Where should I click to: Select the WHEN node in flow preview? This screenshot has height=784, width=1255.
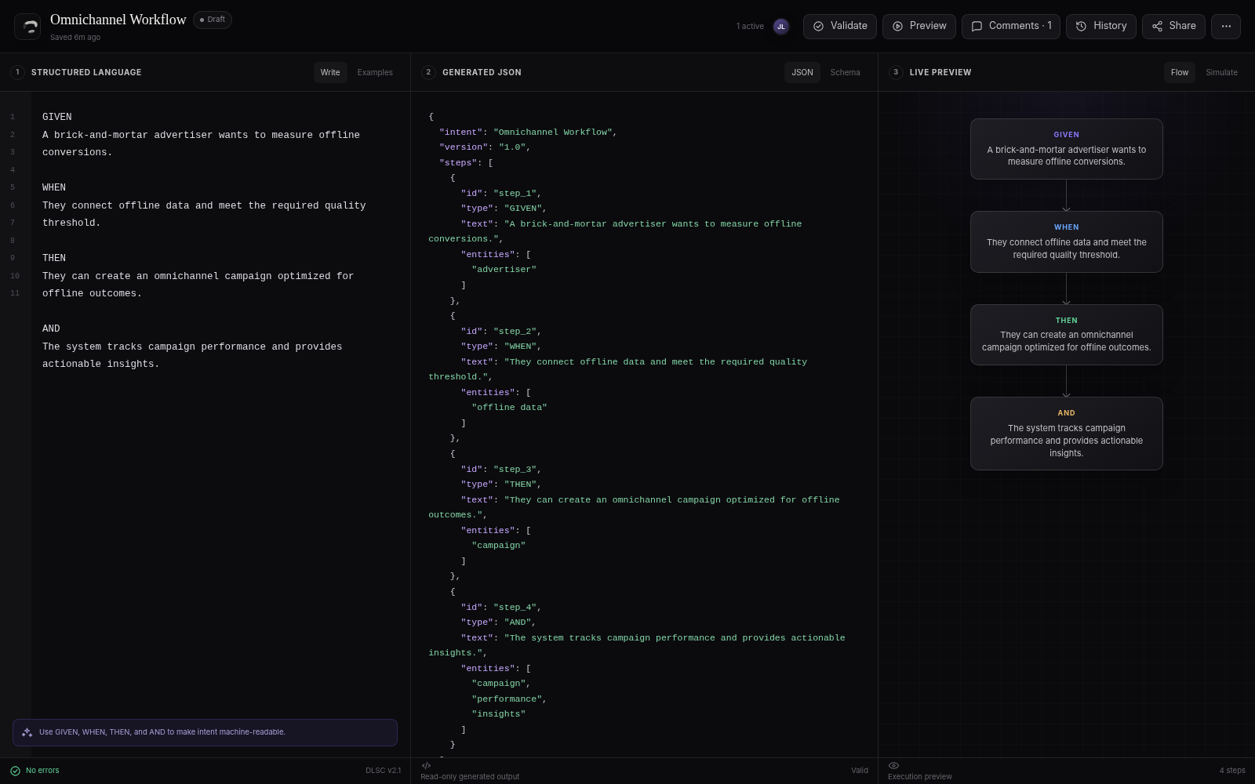click(1067, 241)
